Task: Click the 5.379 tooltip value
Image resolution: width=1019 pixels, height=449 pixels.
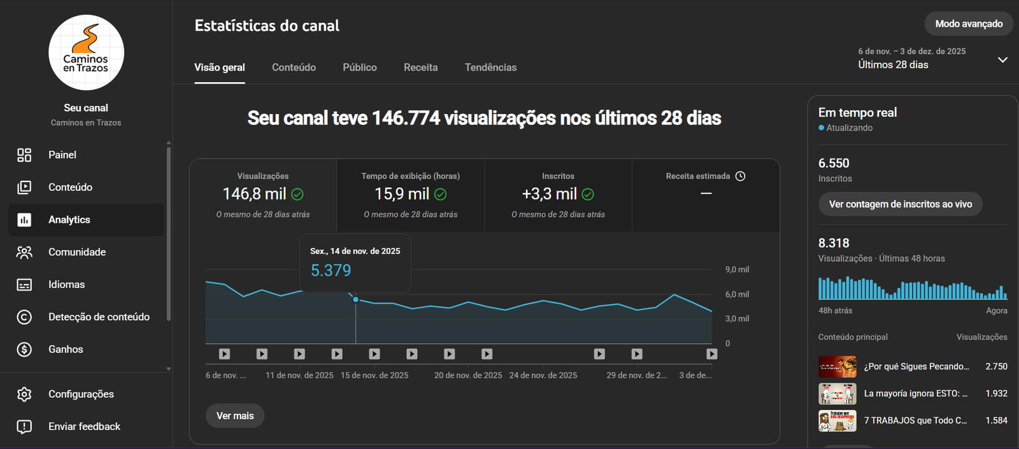Action: pyautogui.click(x=331, y=271)
